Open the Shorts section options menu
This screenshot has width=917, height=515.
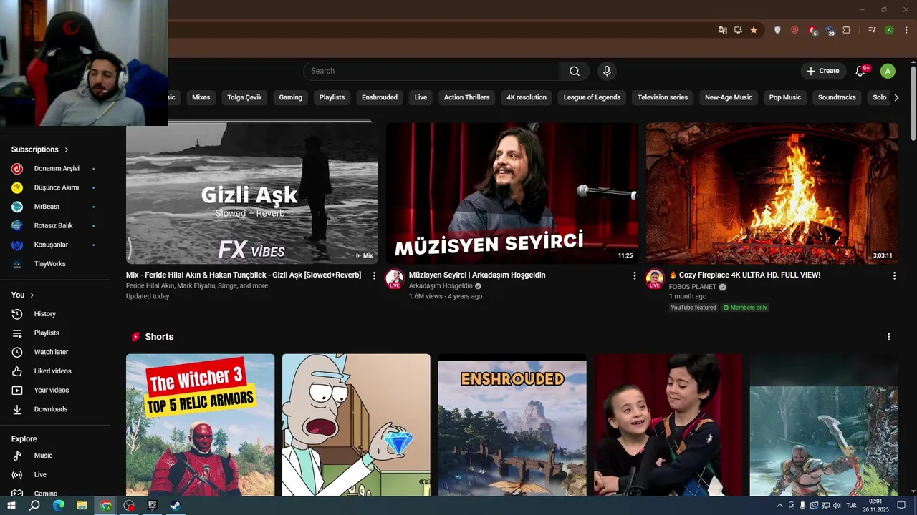pos(889,337)
